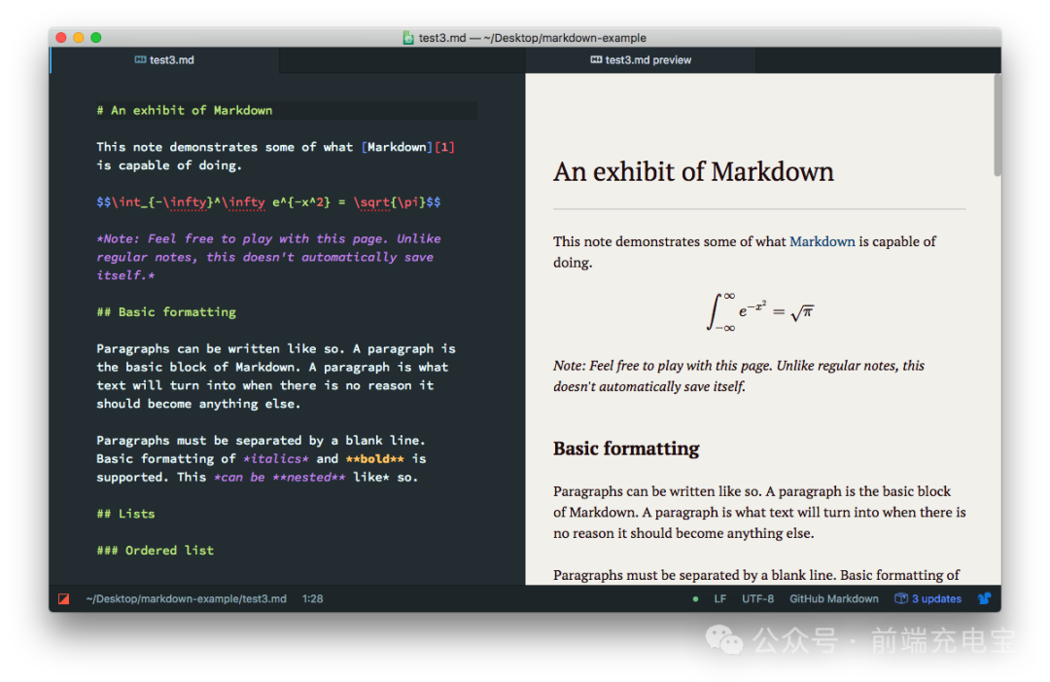The height and width of the screenshot is (682, 1050).
Task: Follow the Markdown link in the preview
Action: tap(822, 241)
